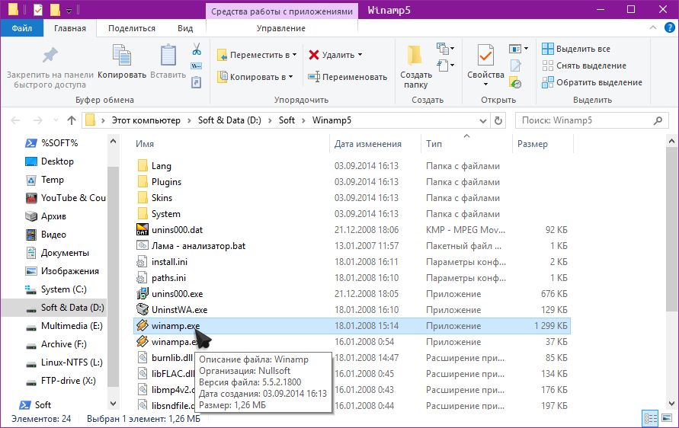Select Desktop in navigation pane
Image resolution: width=679 pixels, height=428 pixels.
pos(57,161)
